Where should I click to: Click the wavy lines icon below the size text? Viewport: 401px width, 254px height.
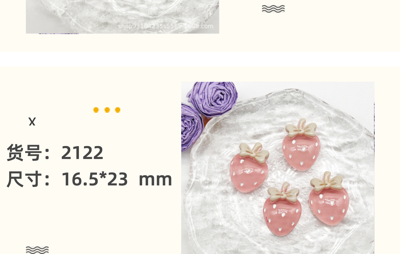pos(37,250)
